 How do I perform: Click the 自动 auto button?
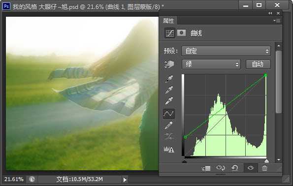point(258,64)
